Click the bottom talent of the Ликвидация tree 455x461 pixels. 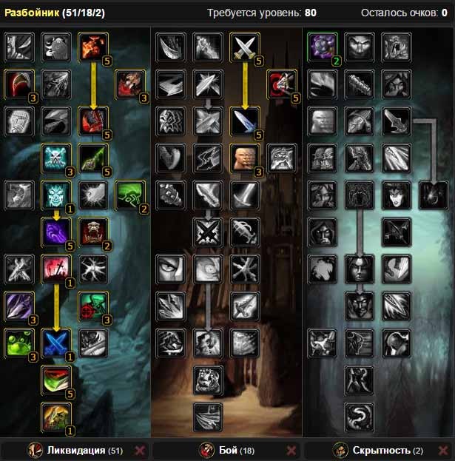(x=56, y=417)
